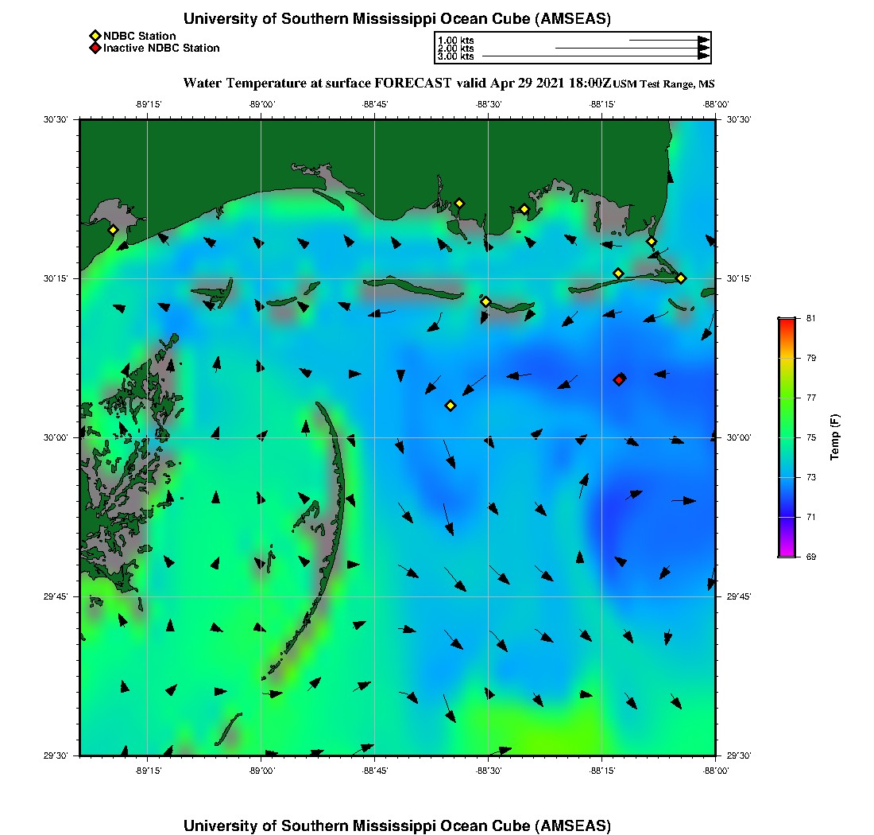
Task: Click the "79" color bar value
Action: pos(811,358)
